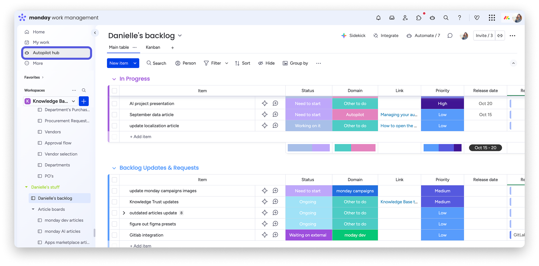Open Automate / 7 automations
The width and height of the screenshot is (539, 266).
tap(423, 35)
